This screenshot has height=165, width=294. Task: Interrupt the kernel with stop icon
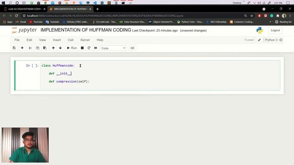click(x=82, y=48)
